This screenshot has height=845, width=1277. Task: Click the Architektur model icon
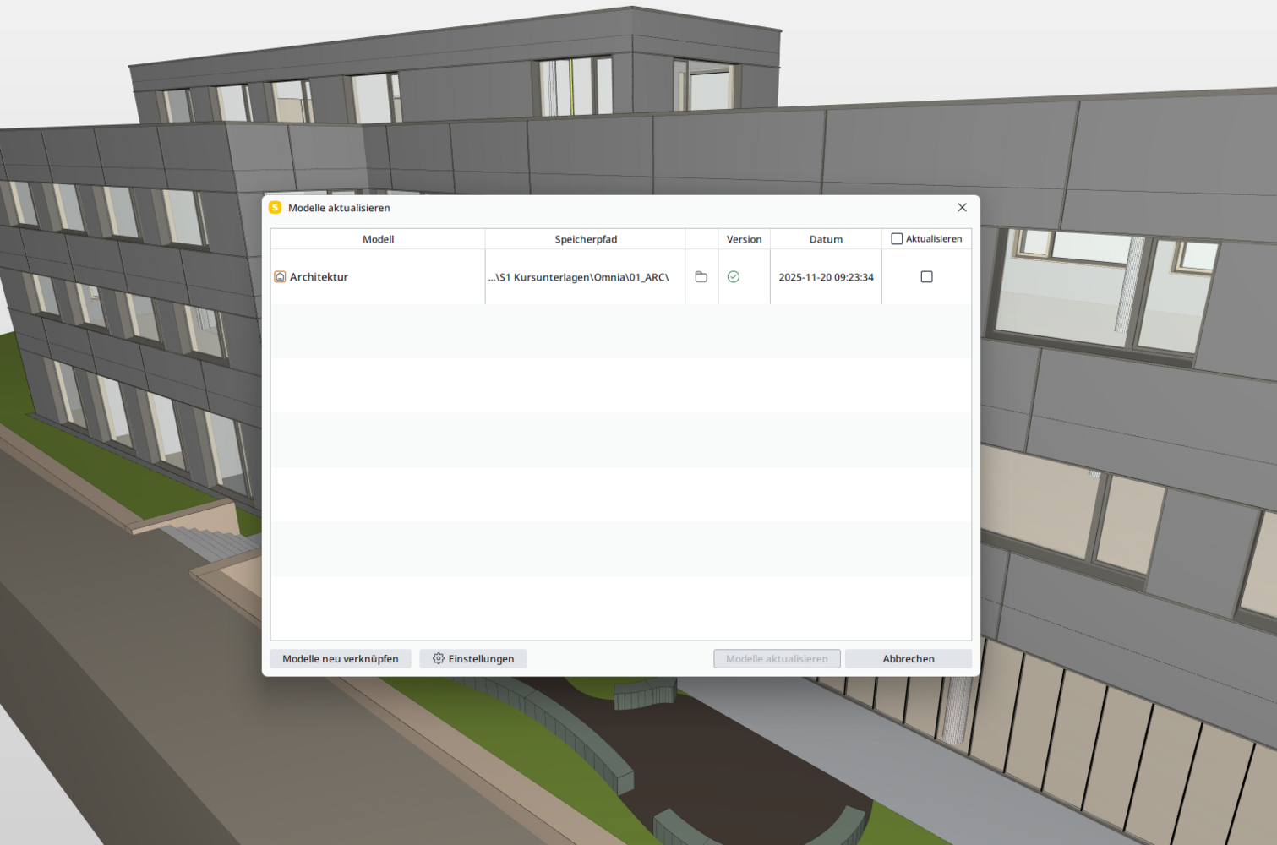pos(280,277)
